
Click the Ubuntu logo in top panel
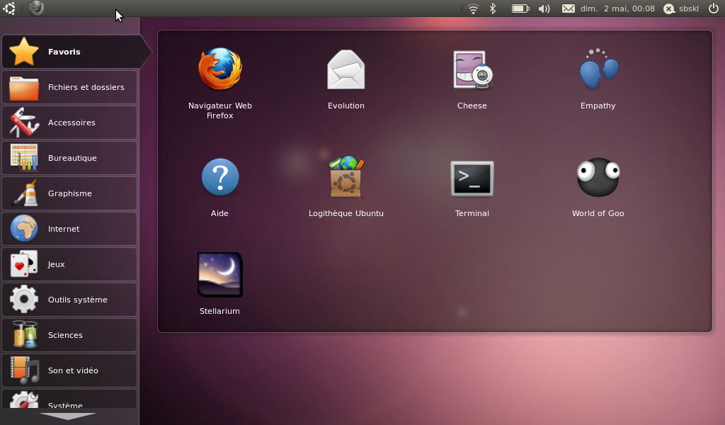9,8
